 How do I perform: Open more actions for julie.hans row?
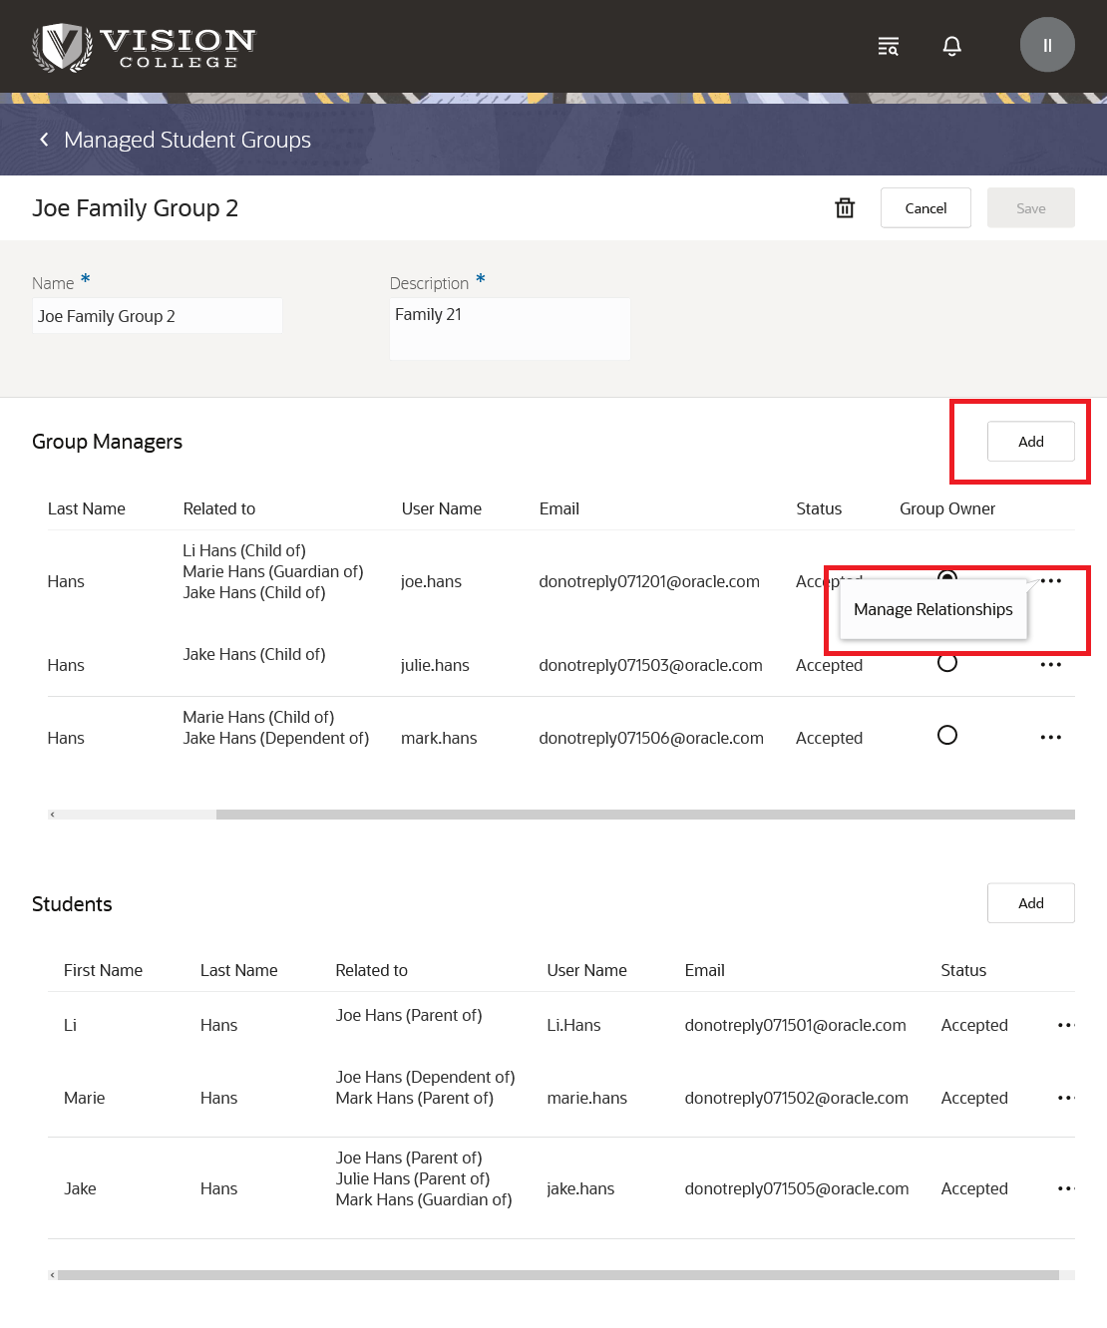point(1051,664)
